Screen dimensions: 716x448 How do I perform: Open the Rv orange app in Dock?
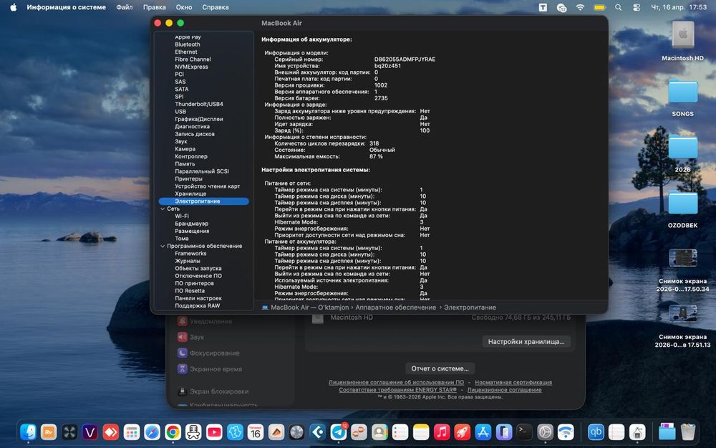coord(49,432)
